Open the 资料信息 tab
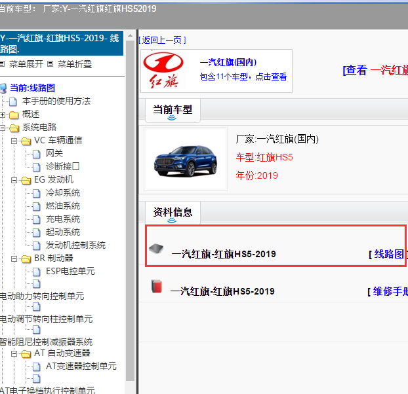Viewport: 408px width, 394px height. pos(173,213)
